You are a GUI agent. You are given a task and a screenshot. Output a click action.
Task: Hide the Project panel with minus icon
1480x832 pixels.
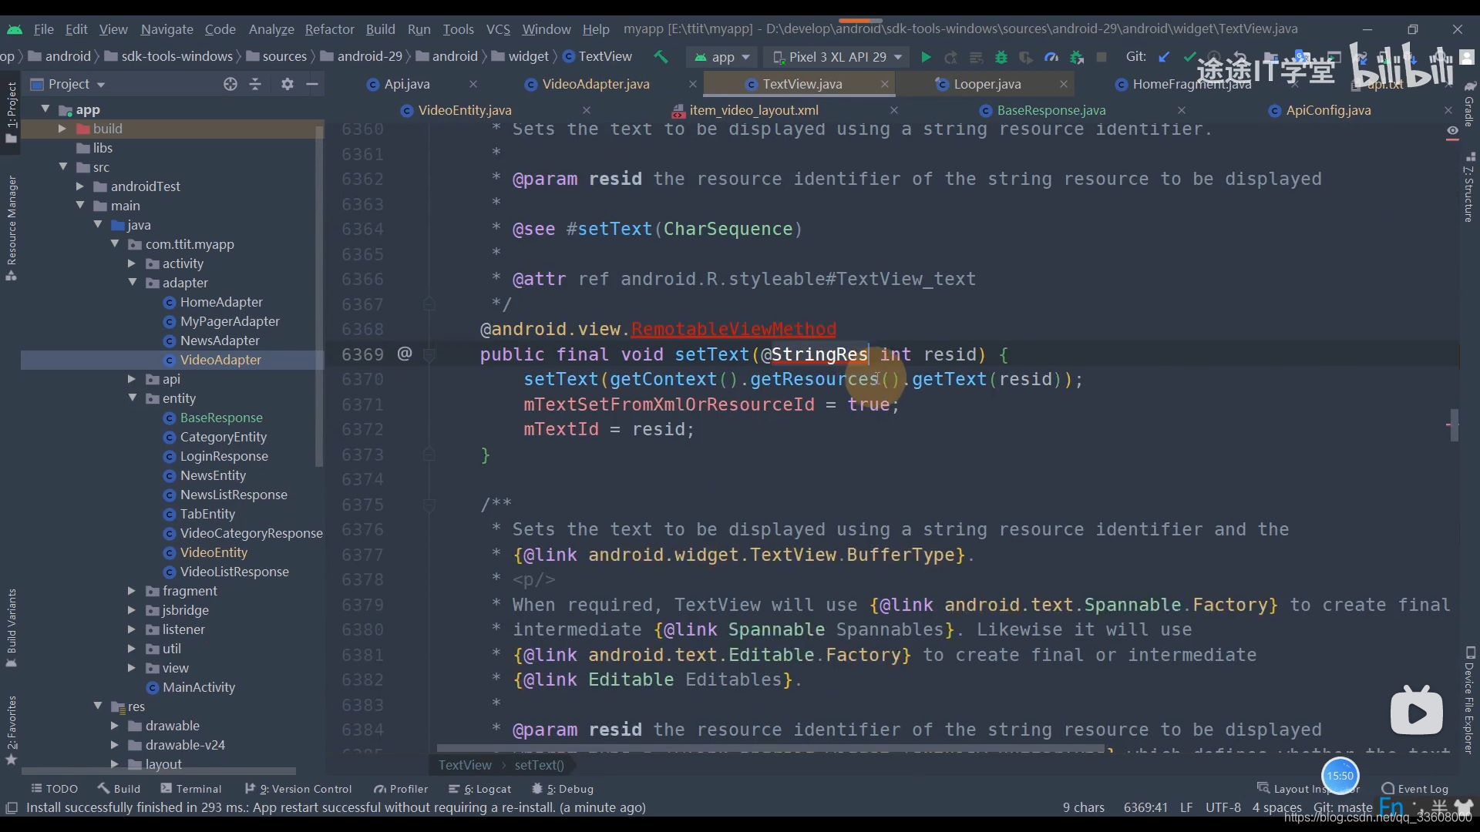click(x=312, y=84)
